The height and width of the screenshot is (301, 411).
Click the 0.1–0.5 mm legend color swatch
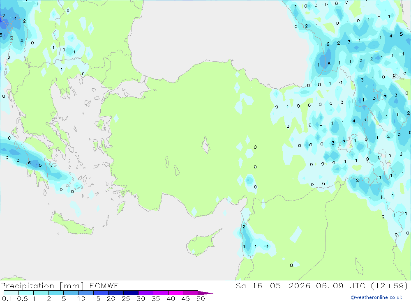click(x=11, y=293)
